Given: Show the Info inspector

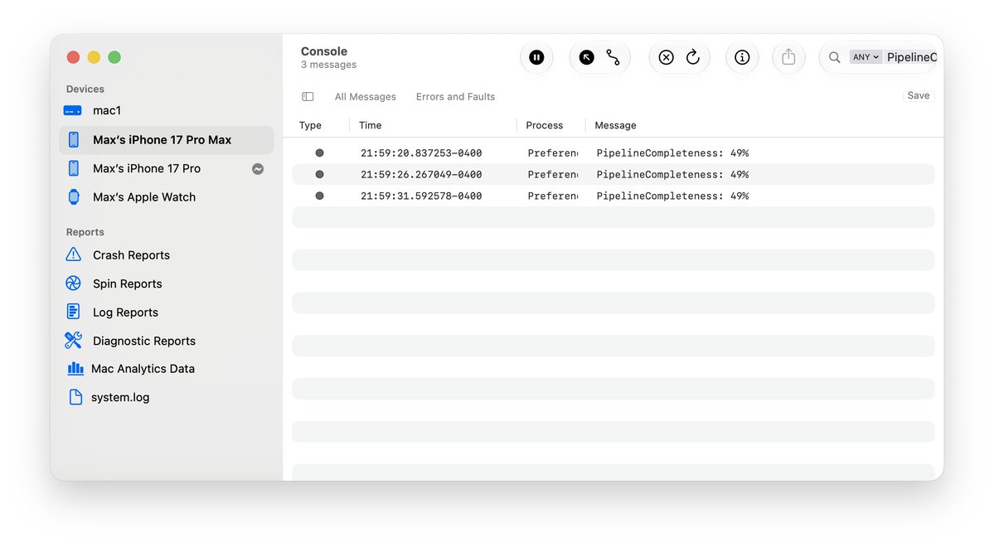Looking at the screenshot, I should pos(742,58).
